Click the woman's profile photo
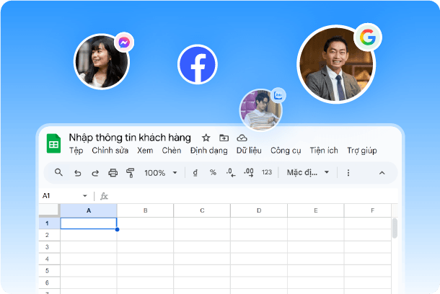440x294 pixels. point(102,61)
